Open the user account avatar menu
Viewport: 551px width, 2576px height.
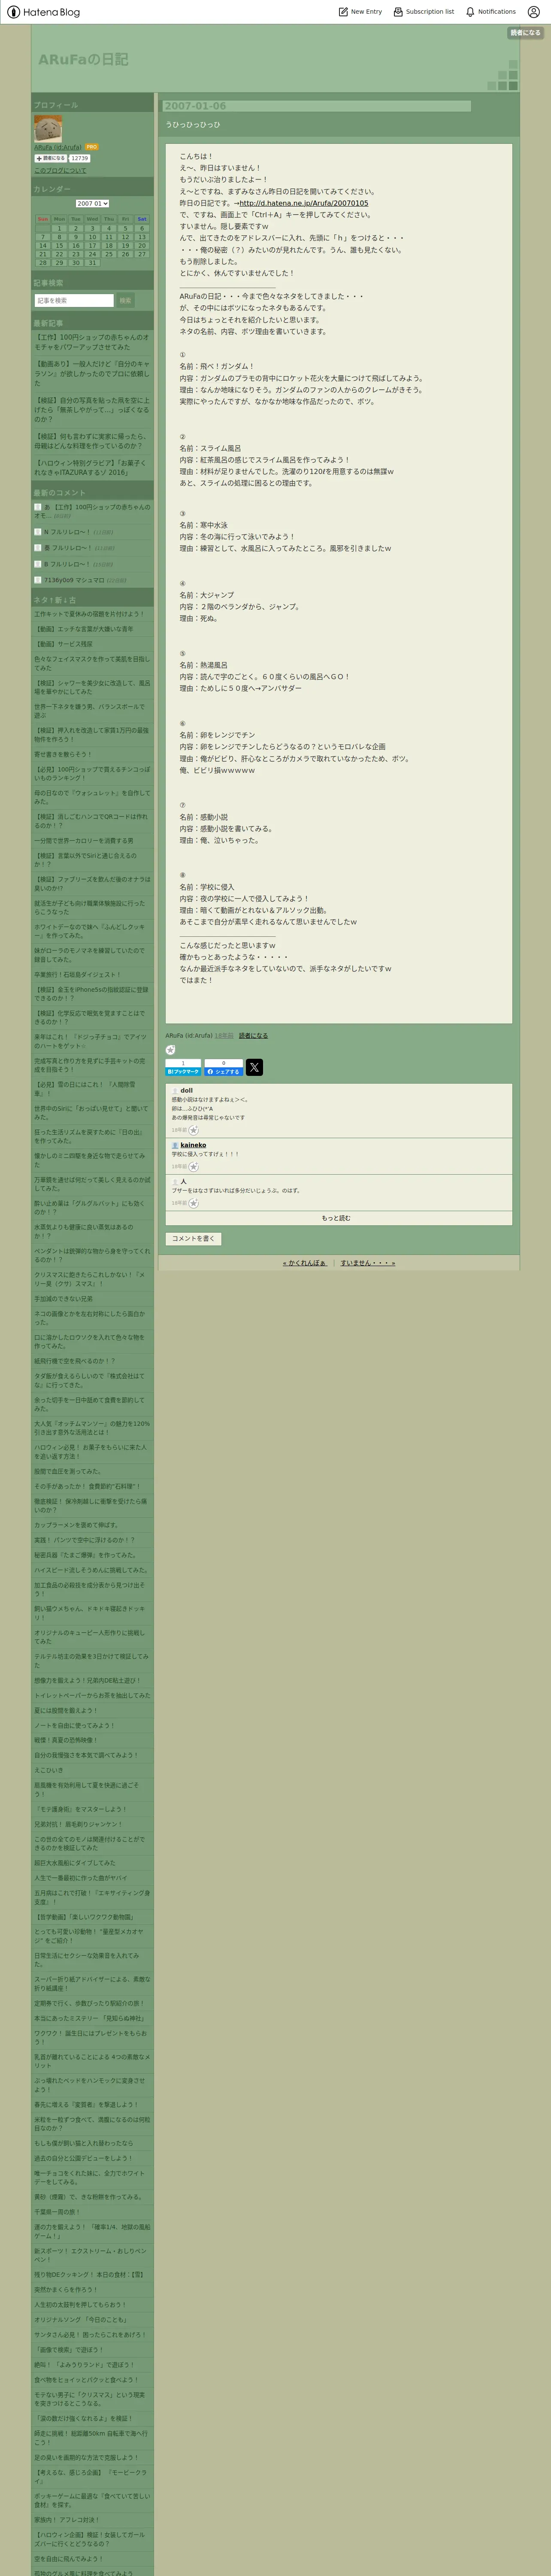(x=533, y=12)
